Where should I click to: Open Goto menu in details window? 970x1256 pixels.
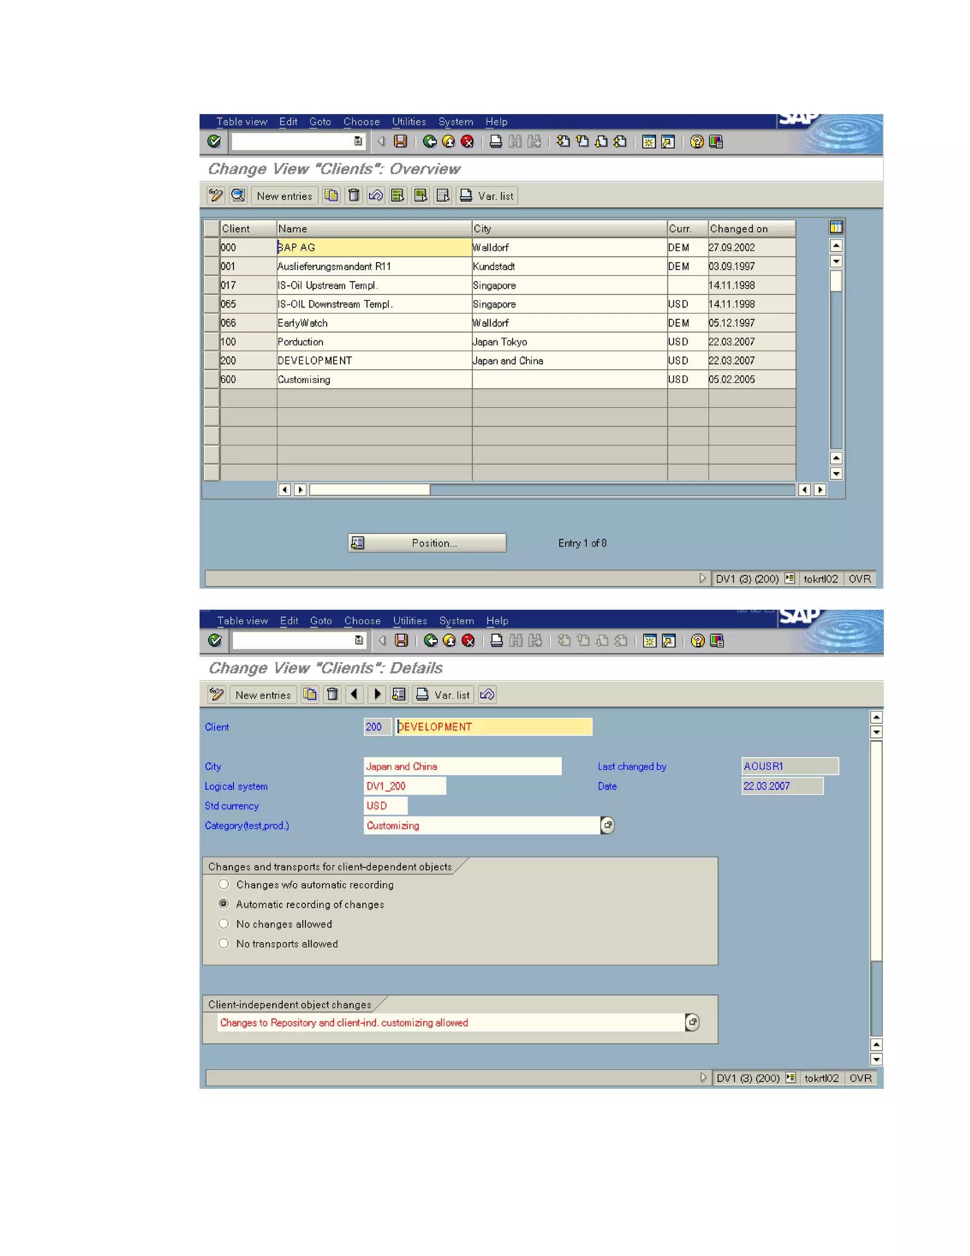pyautogui.click(x=321, y=621)
